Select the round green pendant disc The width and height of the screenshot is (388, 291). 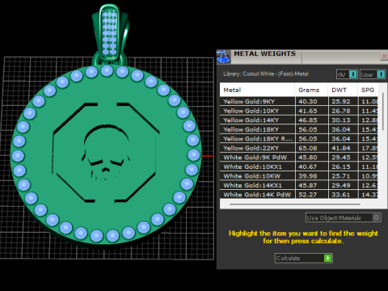click(106, 154)
